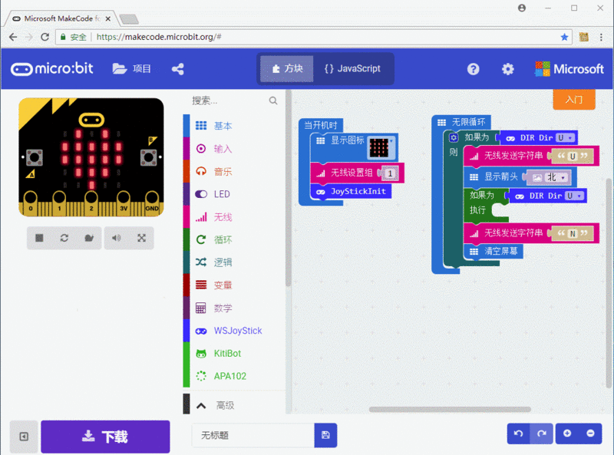Open the 变量 variables category
Screen dimensions: 614x455
click(x=234, y=285)
